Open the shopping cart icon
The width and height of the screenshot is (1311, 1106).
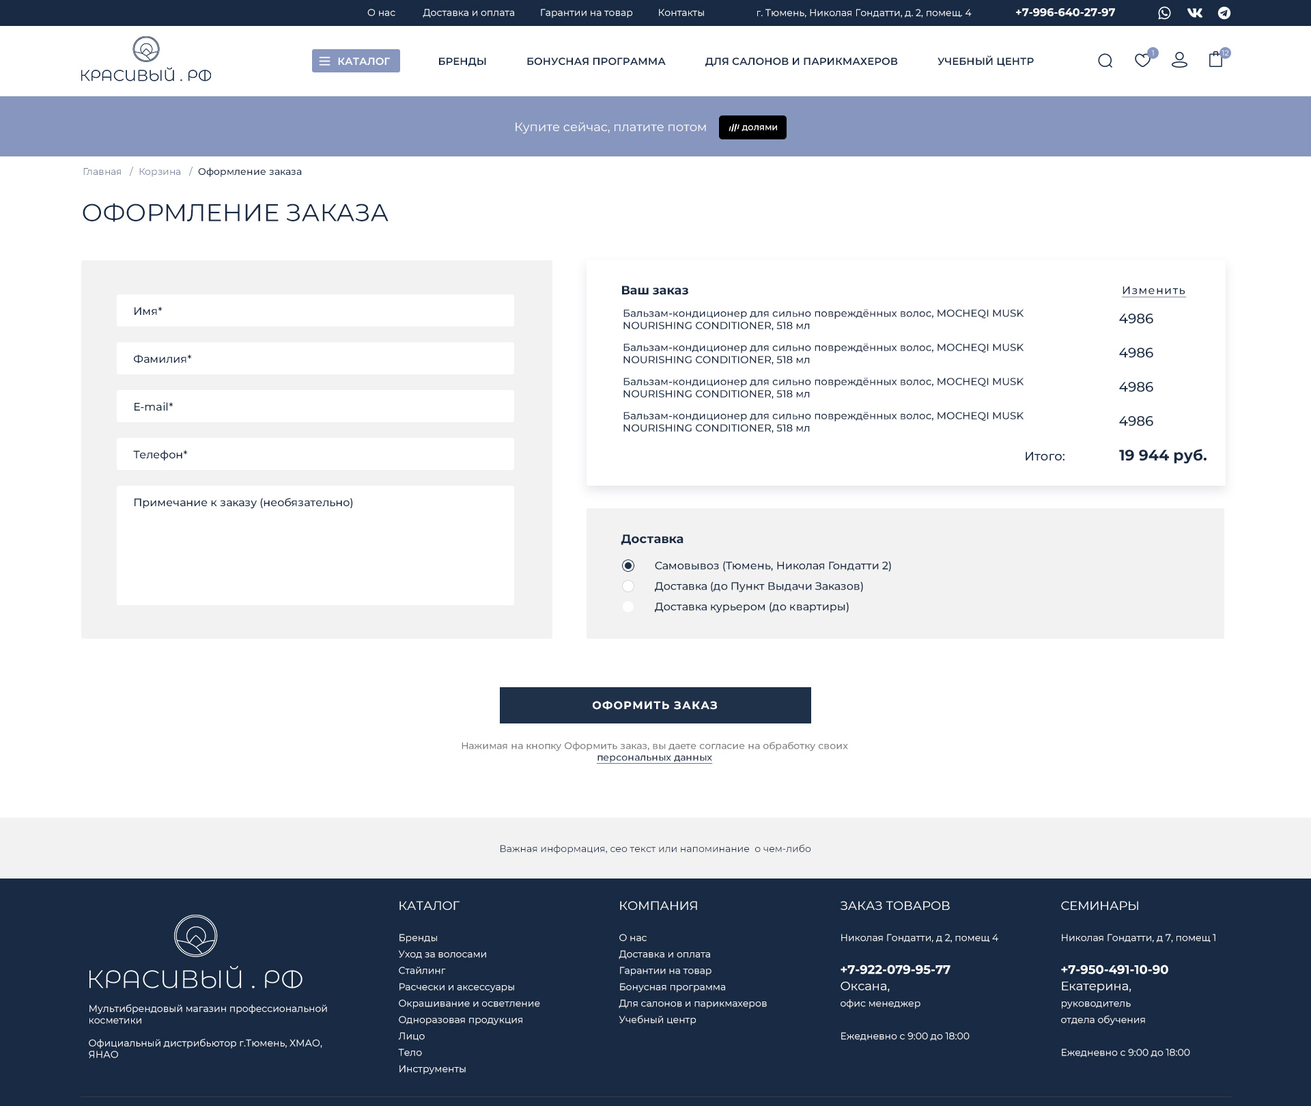click(x=1215, y=60)
